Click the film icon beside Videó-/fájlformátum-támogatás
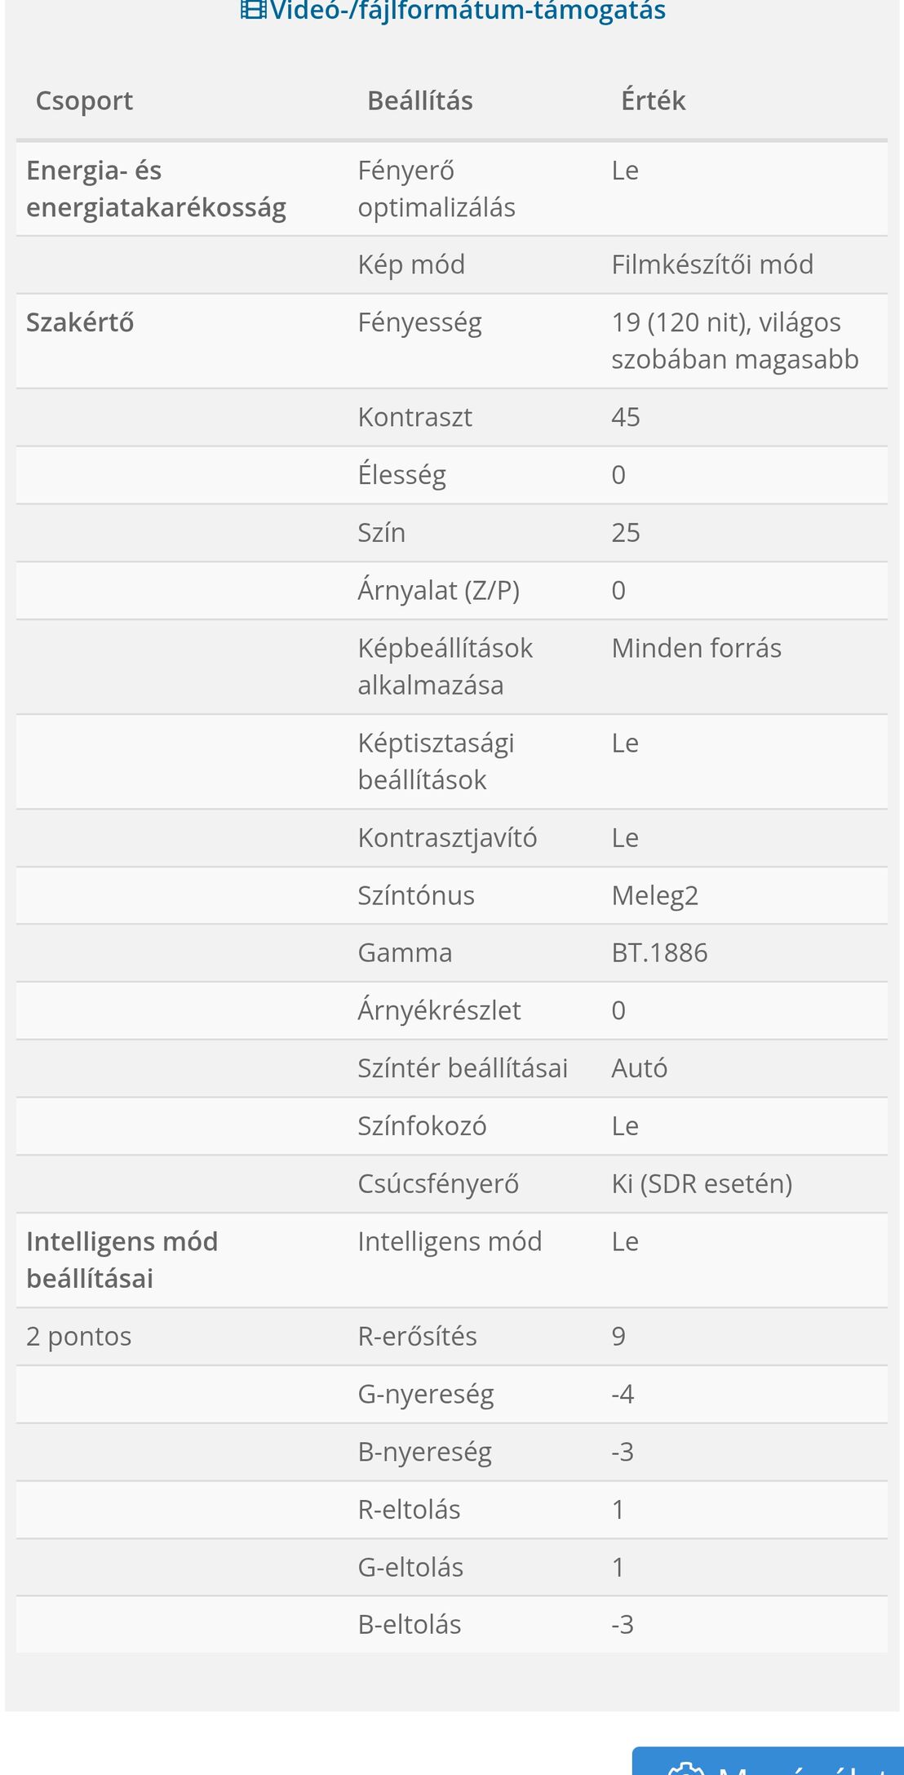904x1775 pixels. (x=253, y=10)
